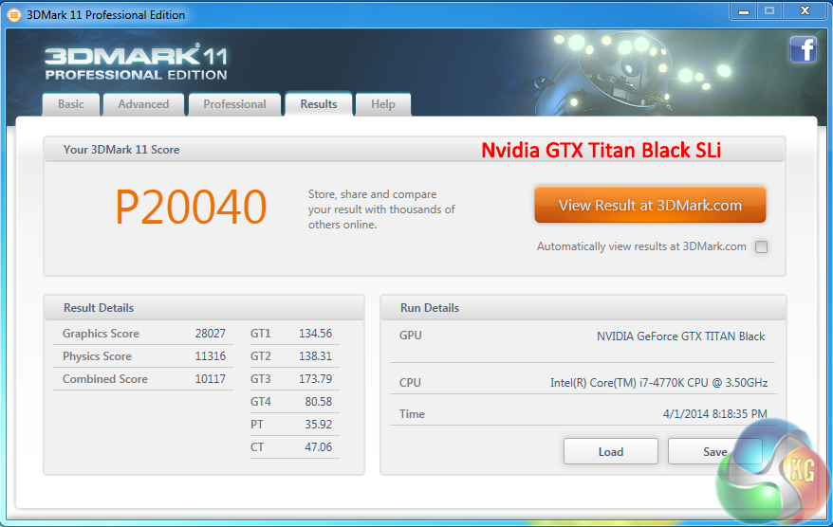Click the GT2 value 138.31
This screenshot has width=833, height=527.
[316, 356]
